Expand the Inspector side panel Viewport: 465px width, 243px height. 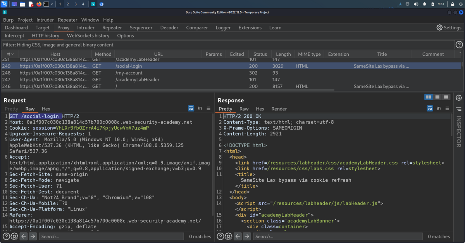pyautogui.click(x=459, y=132)
